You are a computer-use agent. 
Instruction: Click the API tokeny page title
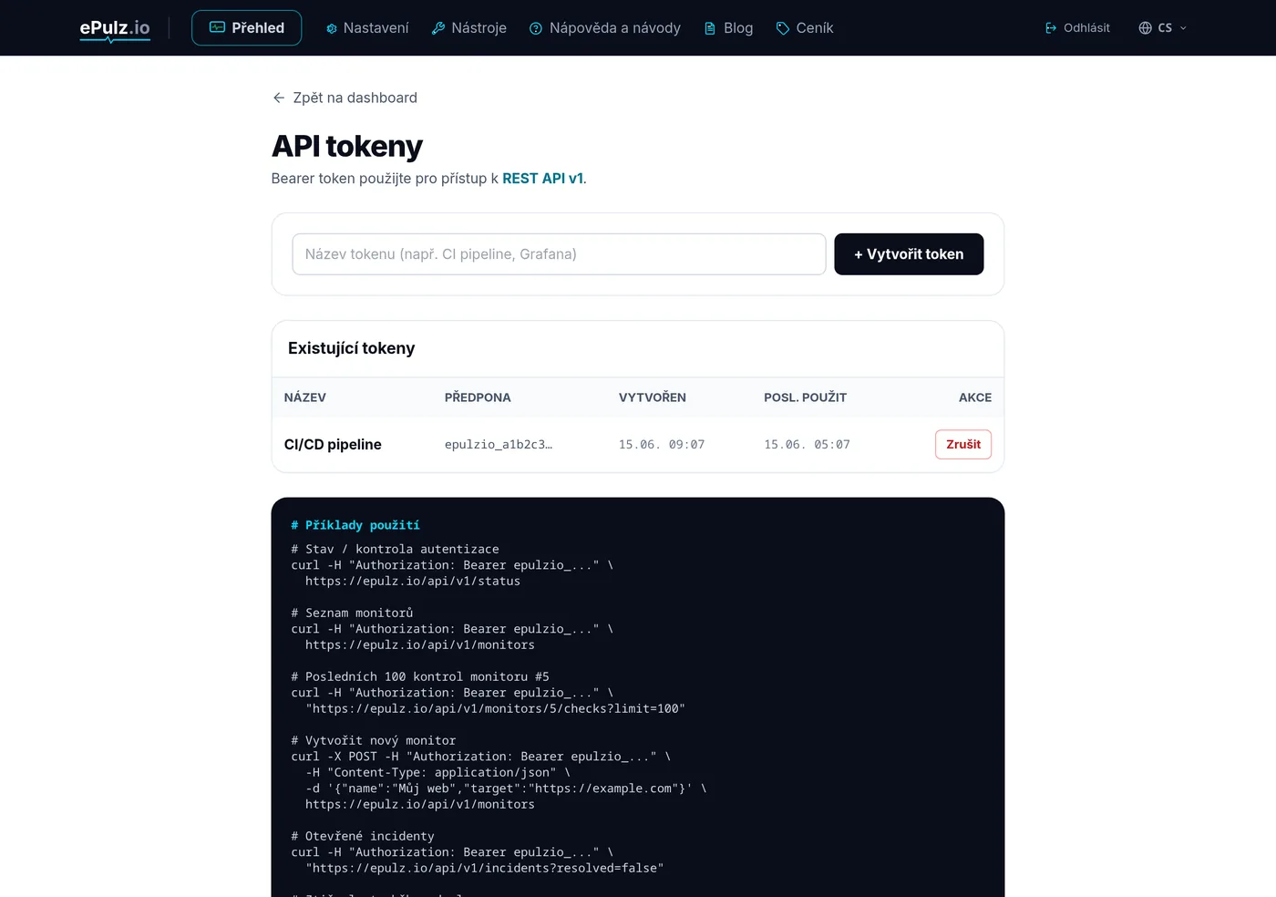coord(347,146)
